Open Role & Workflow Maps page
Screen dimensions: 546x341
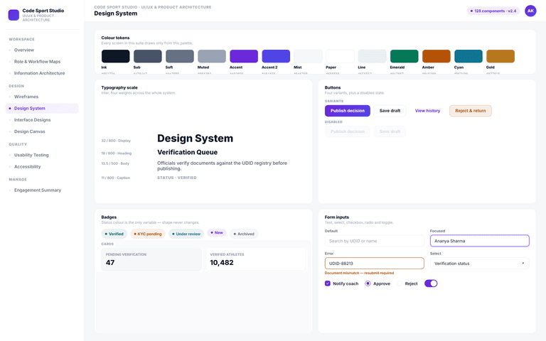(x=37, y=62)
